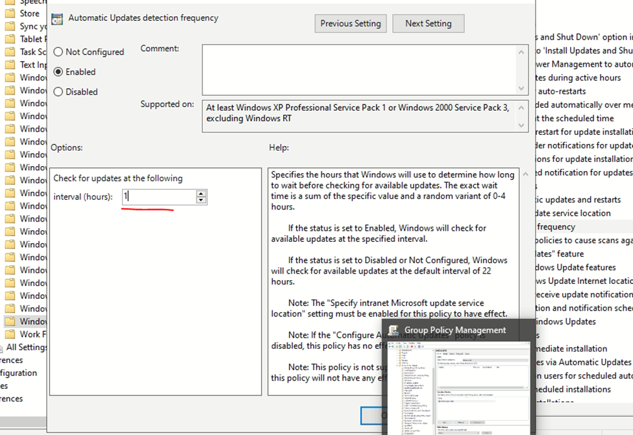Click the Work Folders folder icon

tap(10, 335)
